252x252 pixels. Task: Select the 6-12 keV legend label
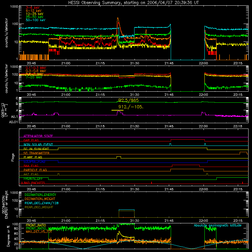pos(34,11)
